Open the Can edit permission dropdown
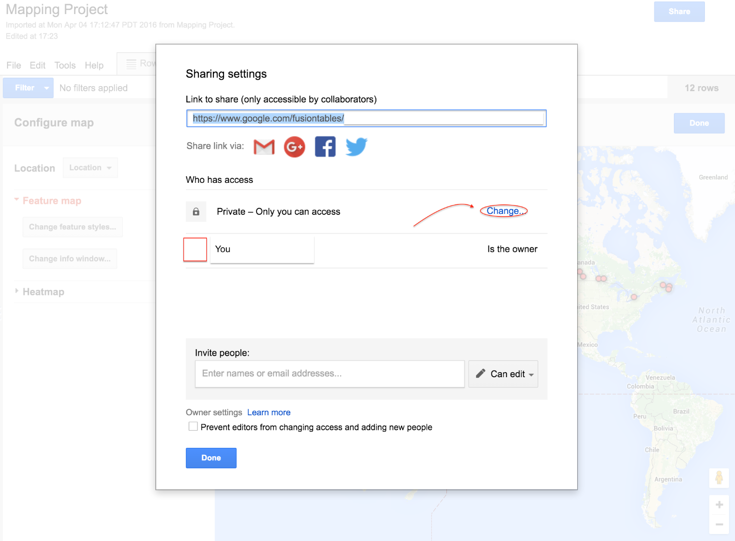This screenshot has width=735, height=541. tap(503, 374)
